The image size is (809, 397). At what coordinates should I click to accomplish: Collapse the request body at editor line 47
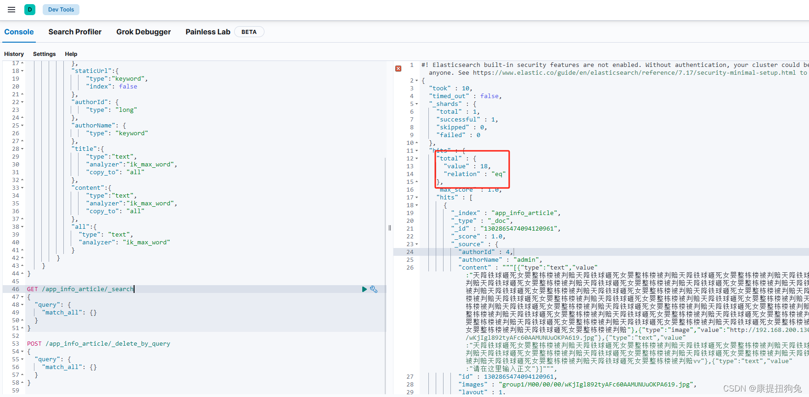[22, 297]
